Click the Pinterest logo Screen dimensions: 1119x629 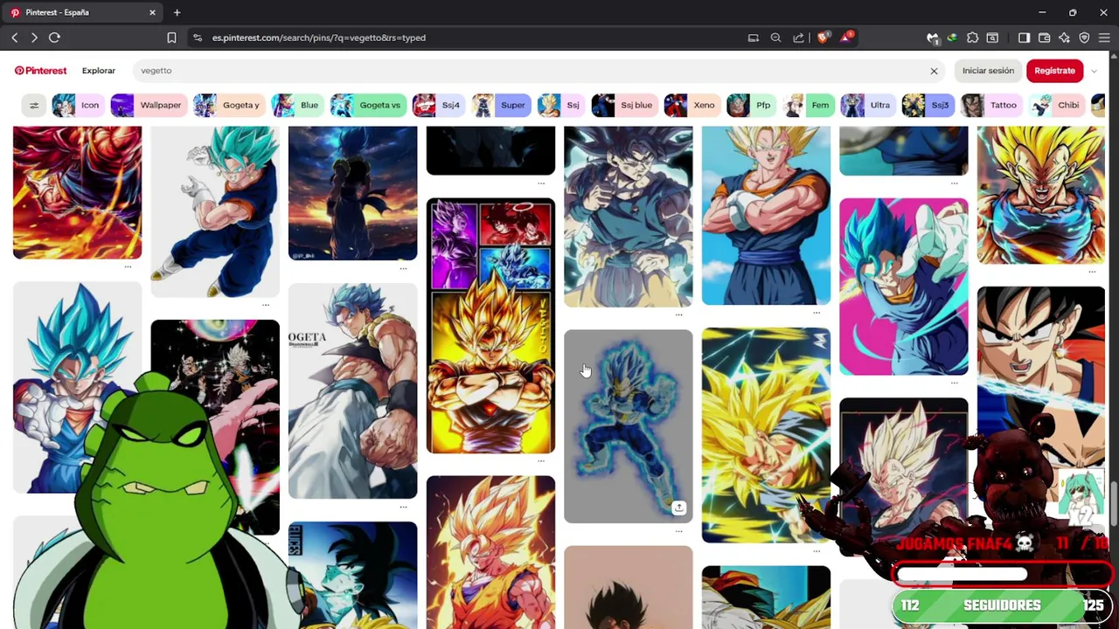tap(40, 71)
